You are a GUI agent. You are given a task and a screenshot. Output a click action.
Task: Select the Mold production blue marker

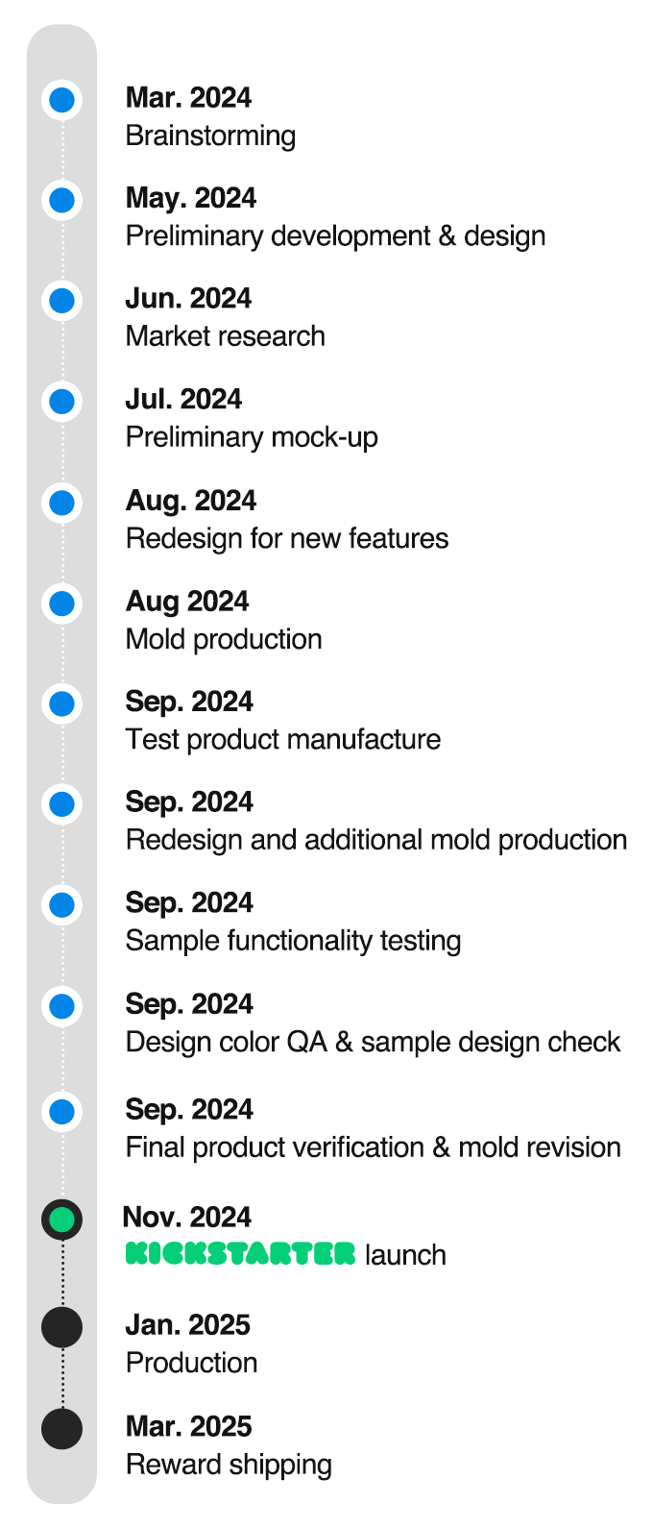coord(62,604)
